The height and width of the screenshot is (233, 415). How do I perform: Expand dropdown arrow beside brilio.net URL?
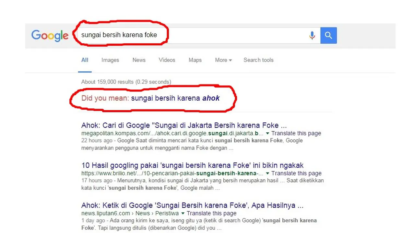(267, 173)
